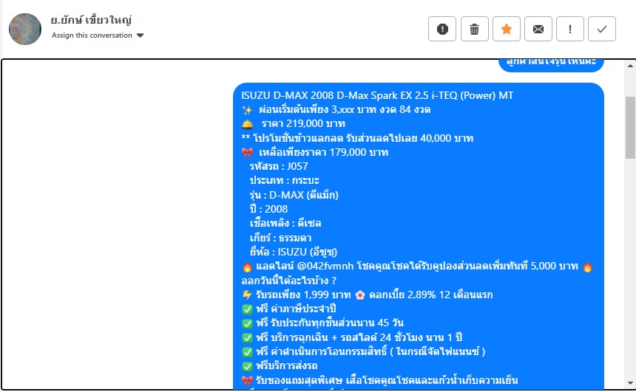Click the vertical scrollbar thumb

tap(630, 127)
